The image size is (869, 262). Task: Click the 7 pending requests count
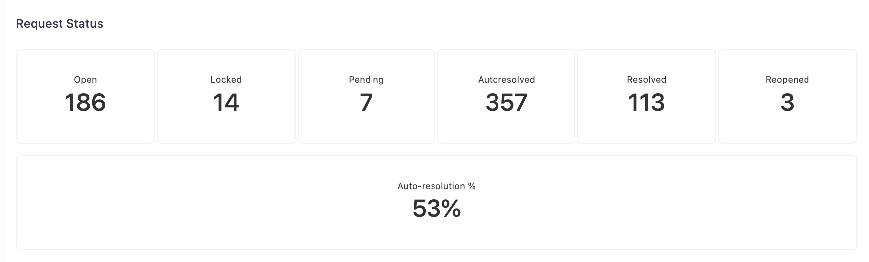coord(367,102)
